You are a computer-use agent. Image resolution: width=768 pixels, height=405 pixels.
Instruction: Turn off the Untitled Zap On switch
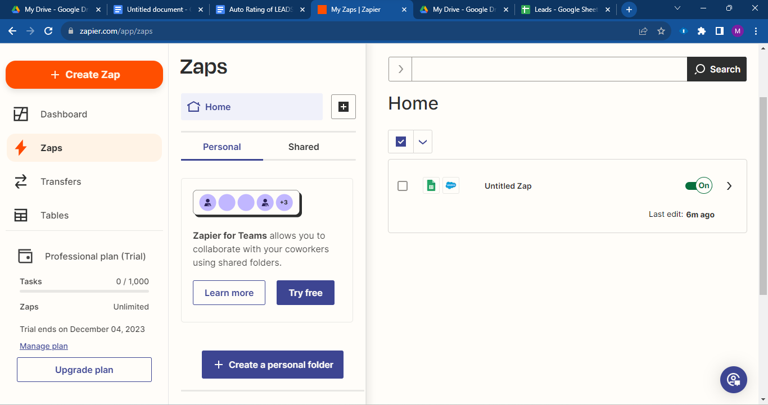coord(699,185)
